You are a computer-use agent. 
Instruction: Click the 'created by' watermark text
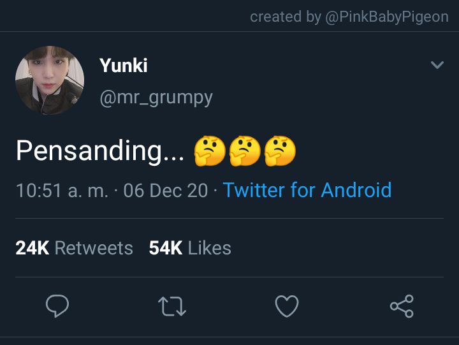coord(286,17)
